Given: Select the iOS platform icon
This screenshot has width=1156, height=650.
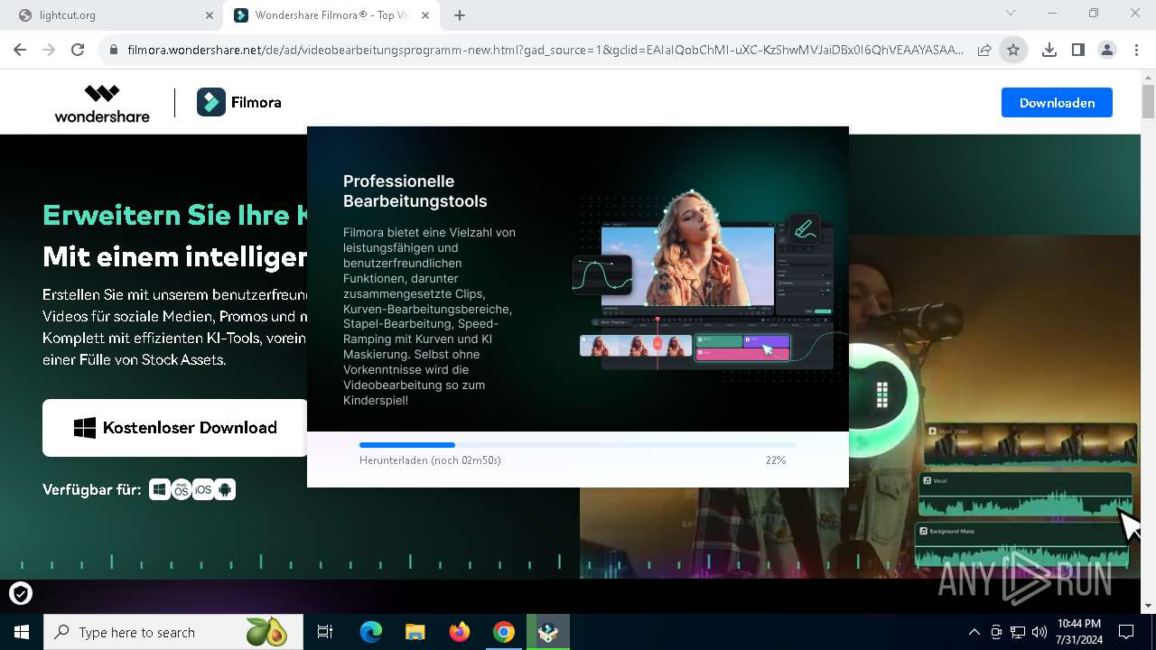Looking at the screenshot, I should (x=203, y=490).
